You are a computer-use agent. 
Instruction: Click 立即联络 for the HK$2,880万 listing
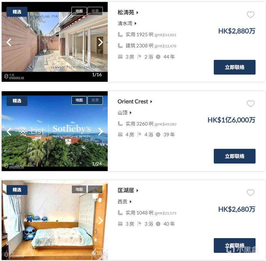pyautogui.click(x=234, y=67)
